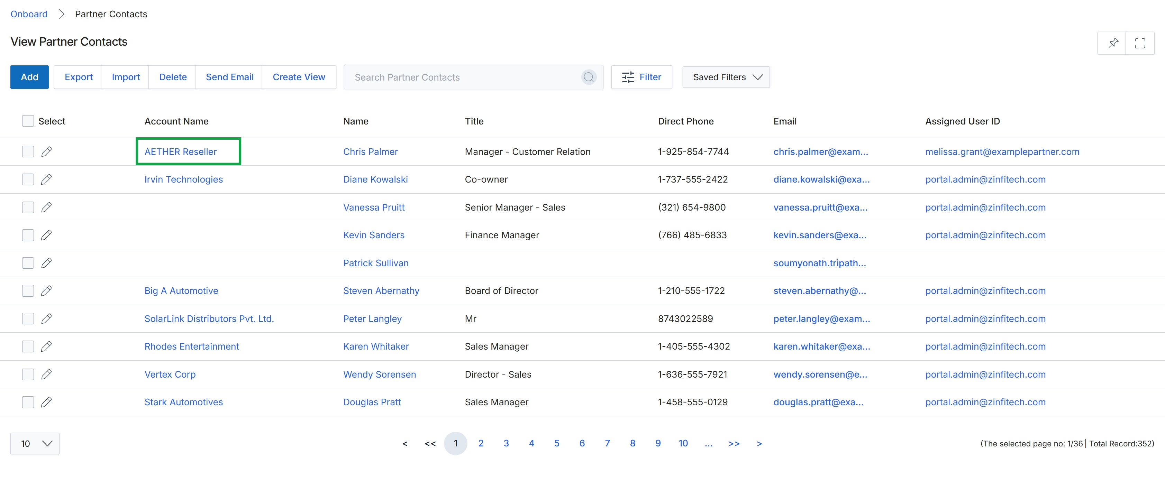Image resolution: width=1165 pixels, height=481 pixels.
Task: Go to pagination page 10
Action: [x=683, y=443]
